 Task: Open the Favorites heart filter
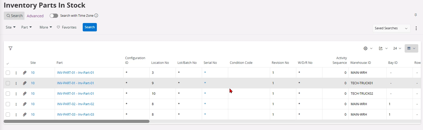point(67,27)
